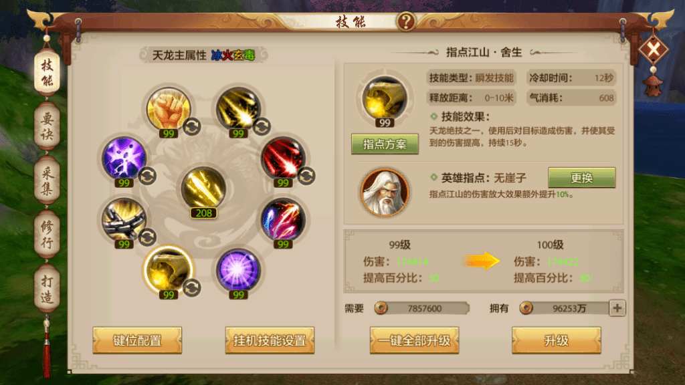Open the 修行 side tab
Image resolution: width=685 pixels, height=385 pixels.
coord(47,235)
